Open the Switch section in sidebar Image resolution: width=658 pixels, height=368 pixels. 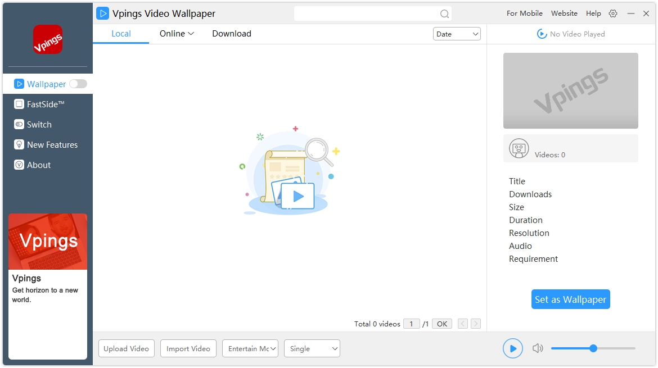(x=39, y=124)
